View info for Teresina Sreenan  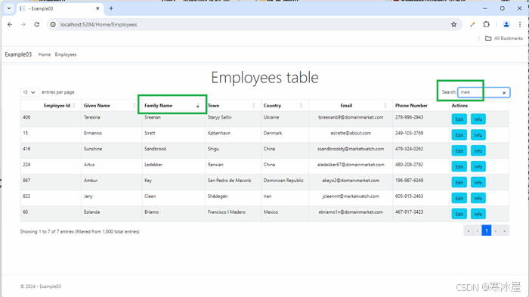(478, 119)
